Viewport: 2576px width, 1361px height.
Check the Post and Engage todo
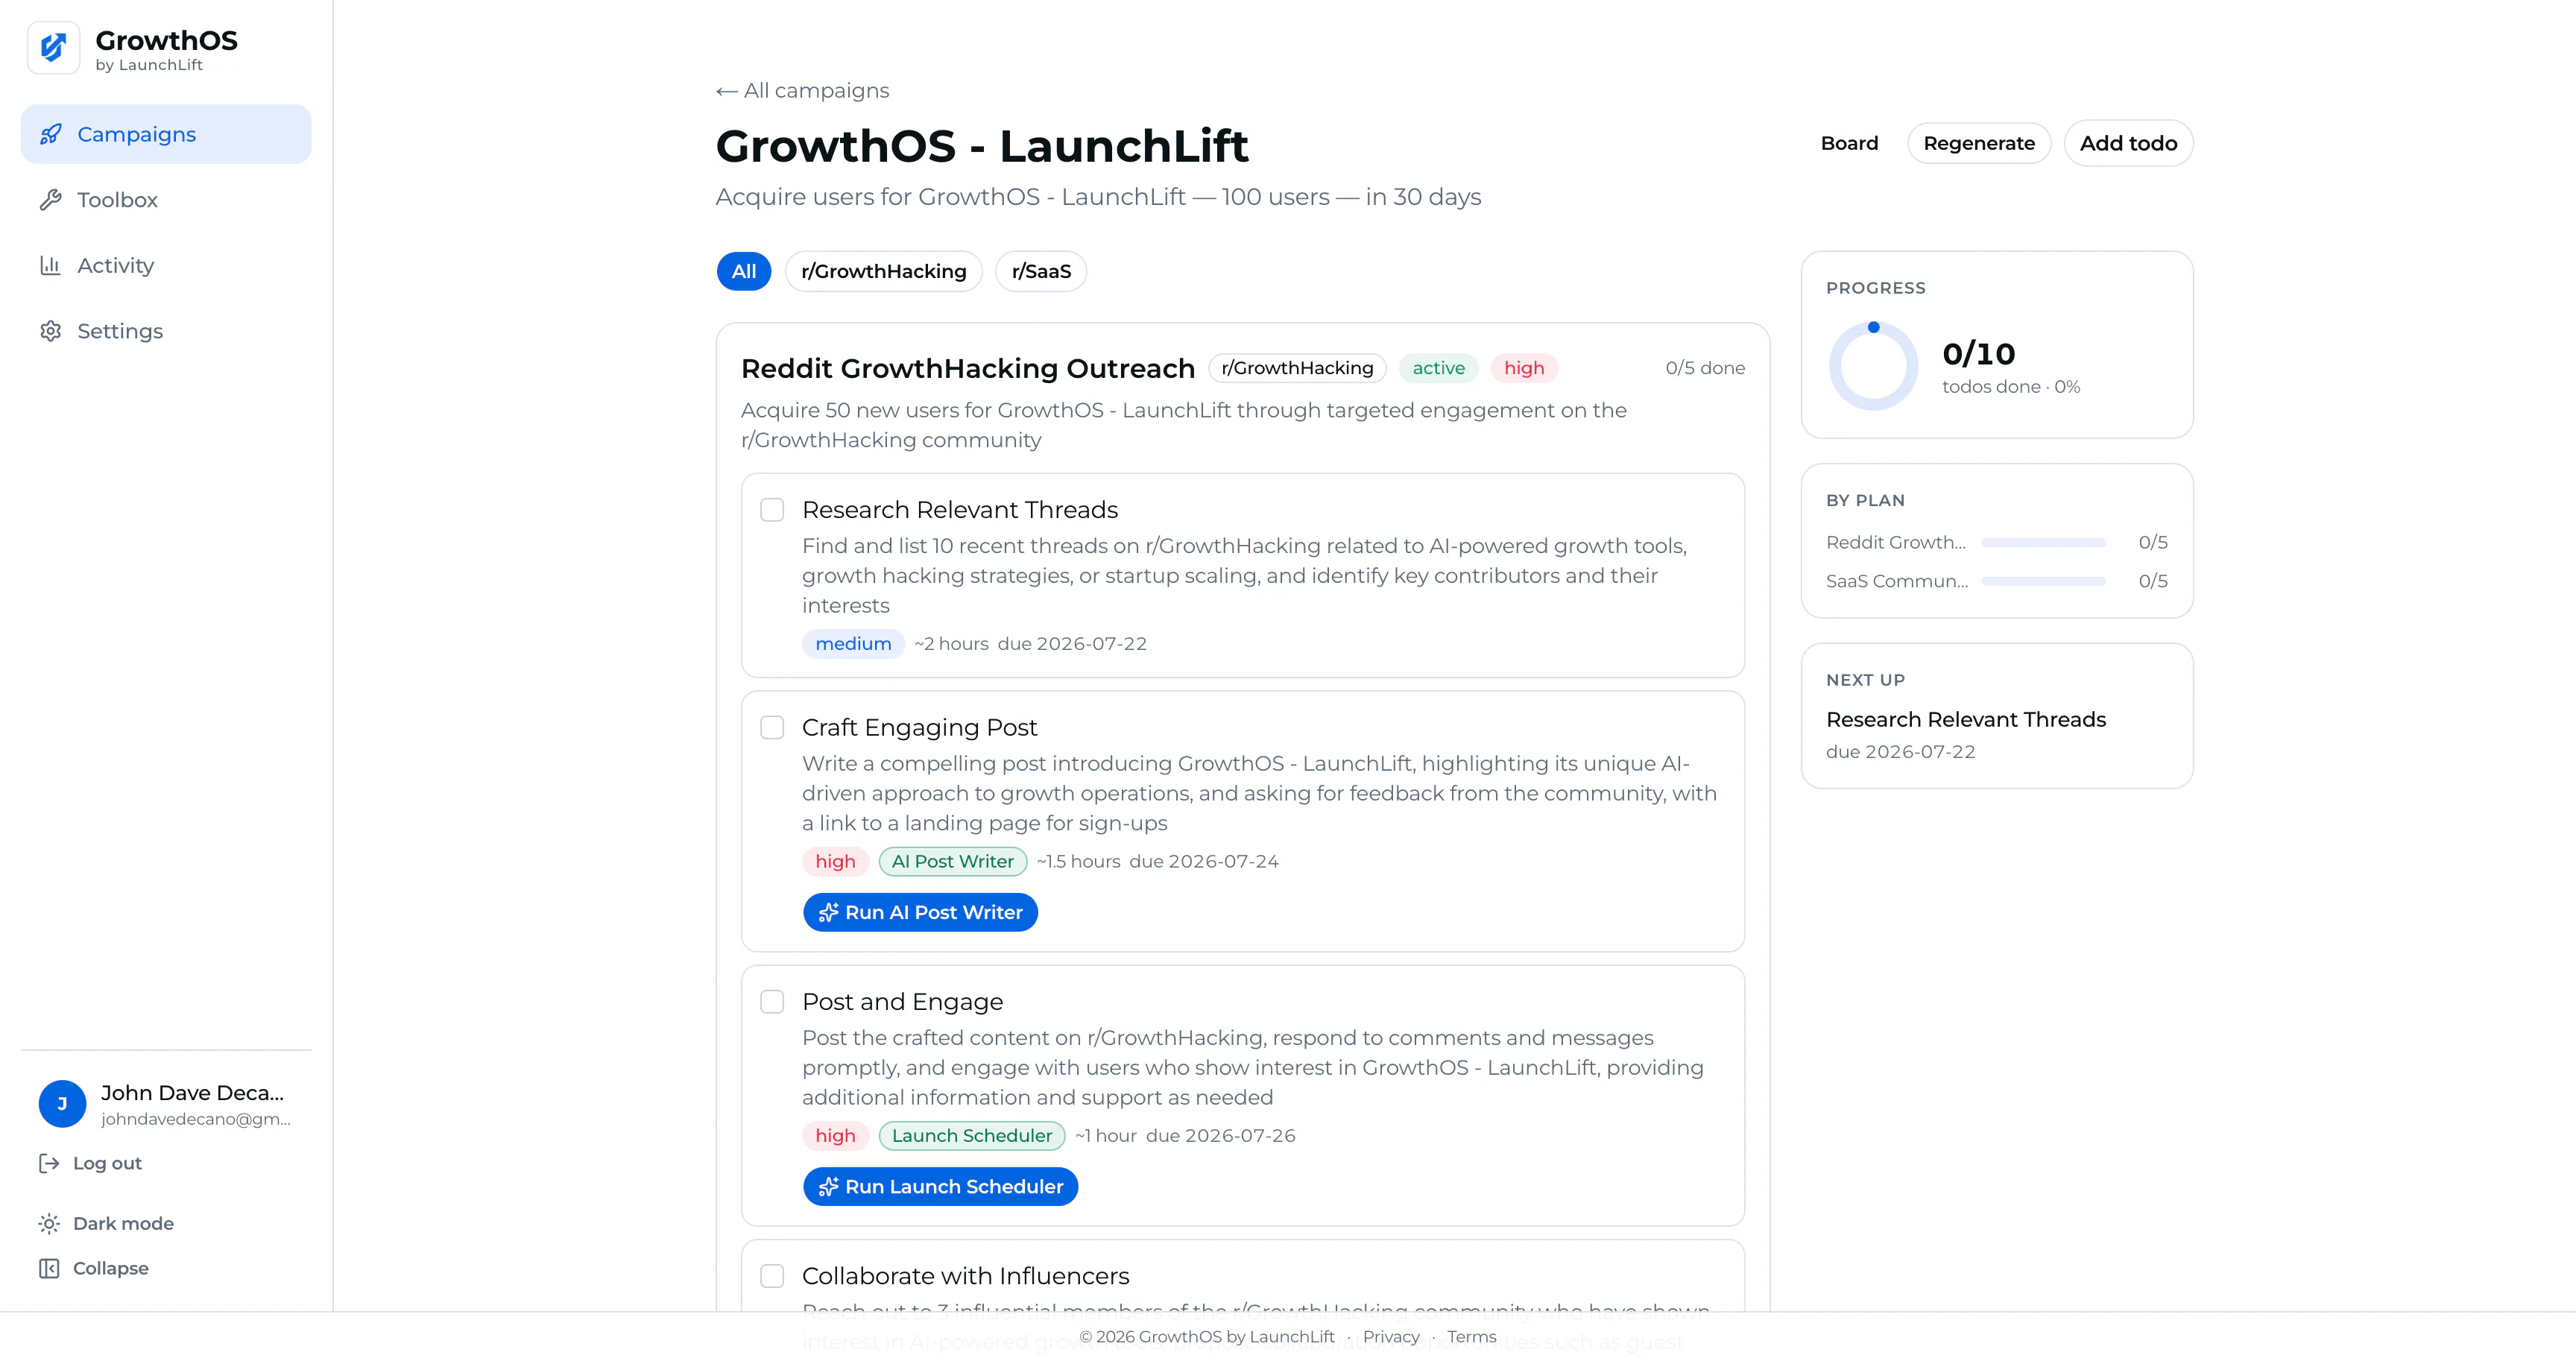pos(772,1001)
